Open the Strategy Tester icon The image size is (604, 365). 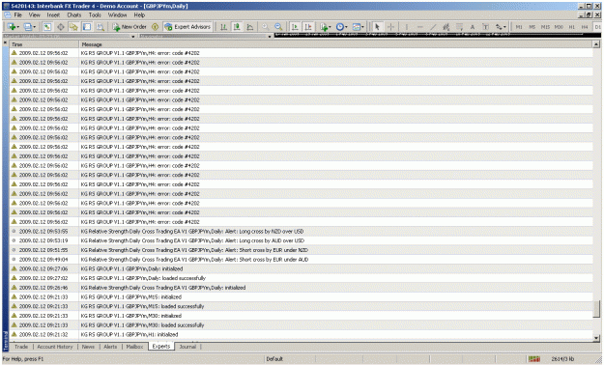(x=101, y=27)
